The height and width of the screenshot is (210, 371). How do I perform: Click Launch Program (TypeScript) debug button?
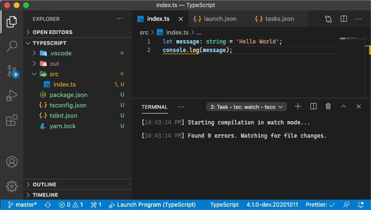coord(152,205)
